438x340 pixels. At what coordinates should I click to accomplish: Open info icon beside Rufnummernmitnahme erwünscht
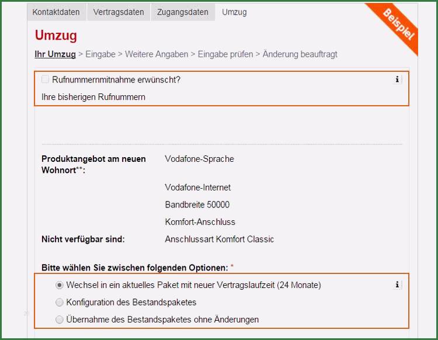tap(397, 79)
